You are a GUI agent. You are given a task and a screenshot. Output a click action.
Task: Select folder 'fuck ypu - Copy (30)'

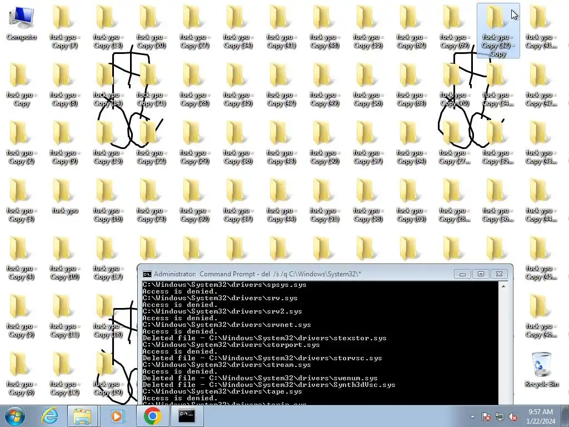(x=194, y=201)
